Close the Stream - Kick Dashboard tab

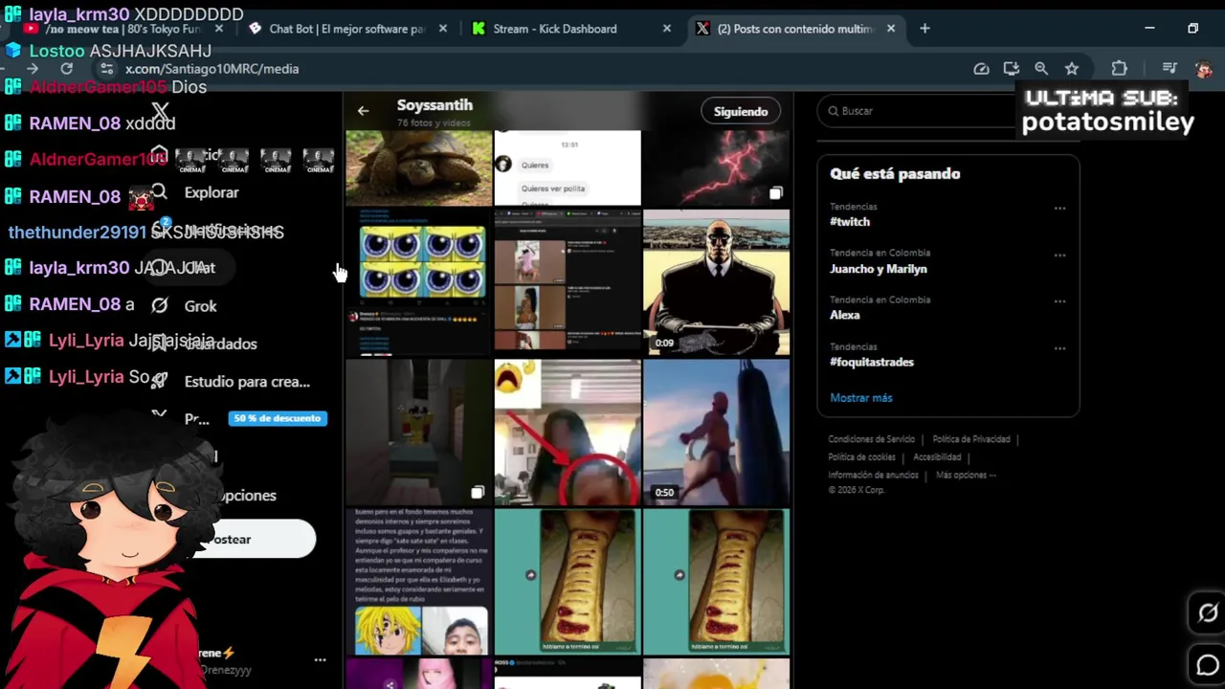[667, 29]
